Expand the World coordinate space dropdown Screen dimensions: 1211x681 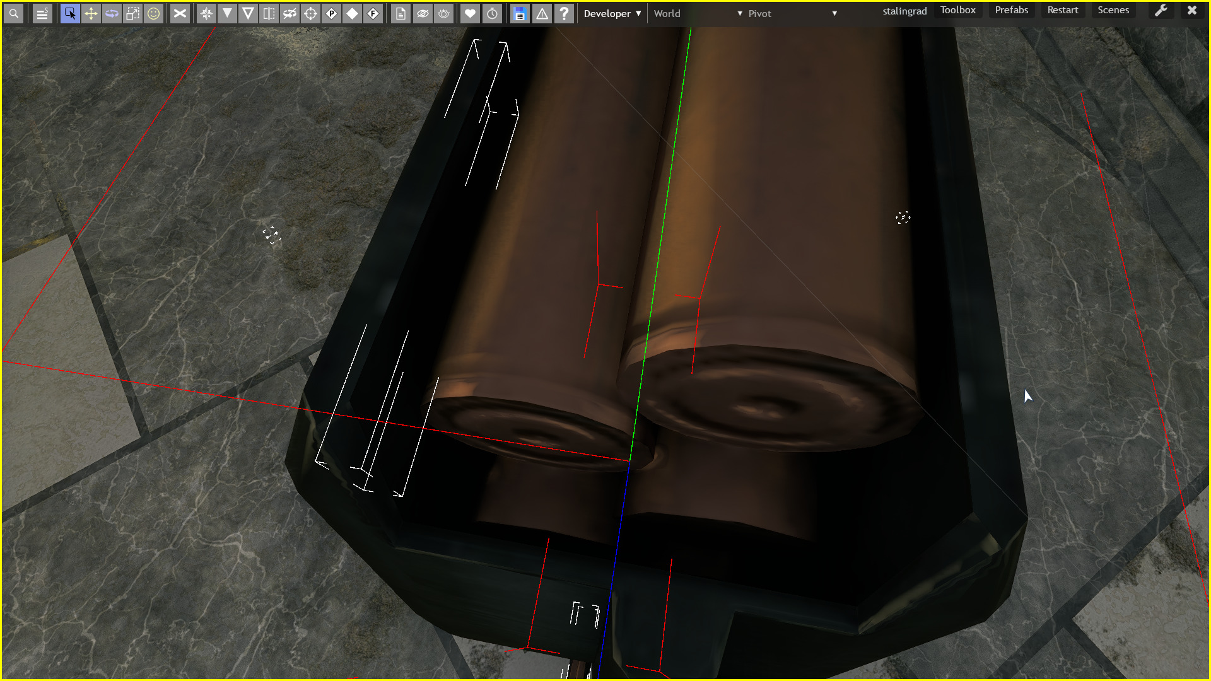[x=697, y=13]
